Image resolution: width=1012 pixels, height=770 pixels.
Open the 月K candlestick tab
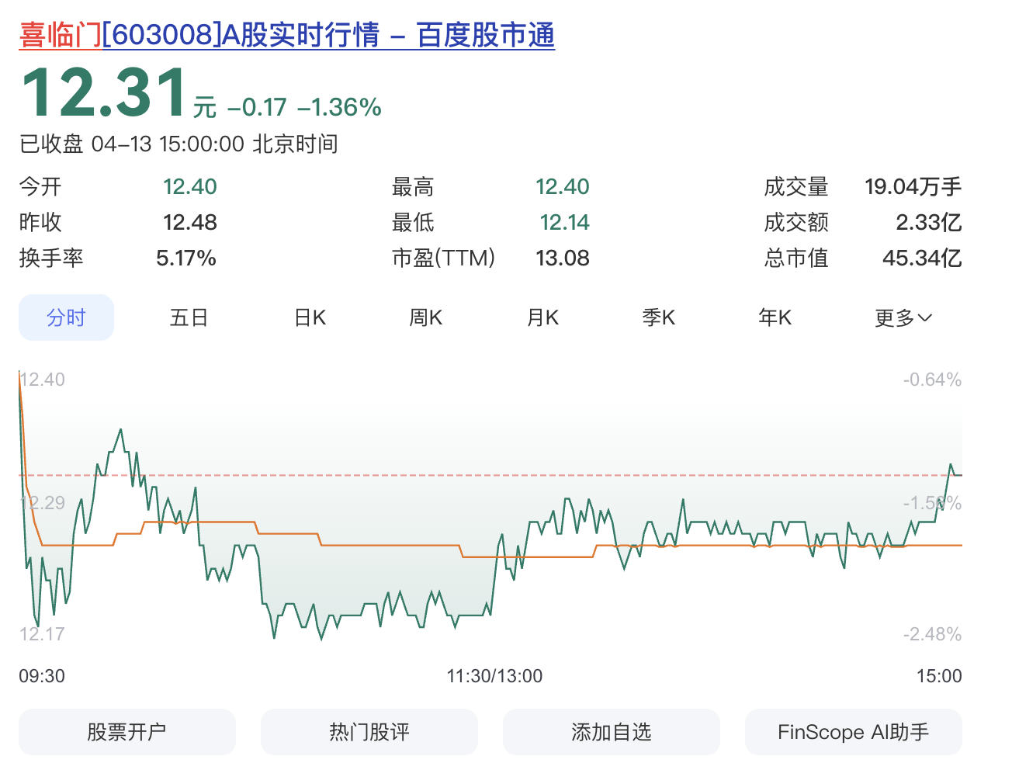click(542, 317)
